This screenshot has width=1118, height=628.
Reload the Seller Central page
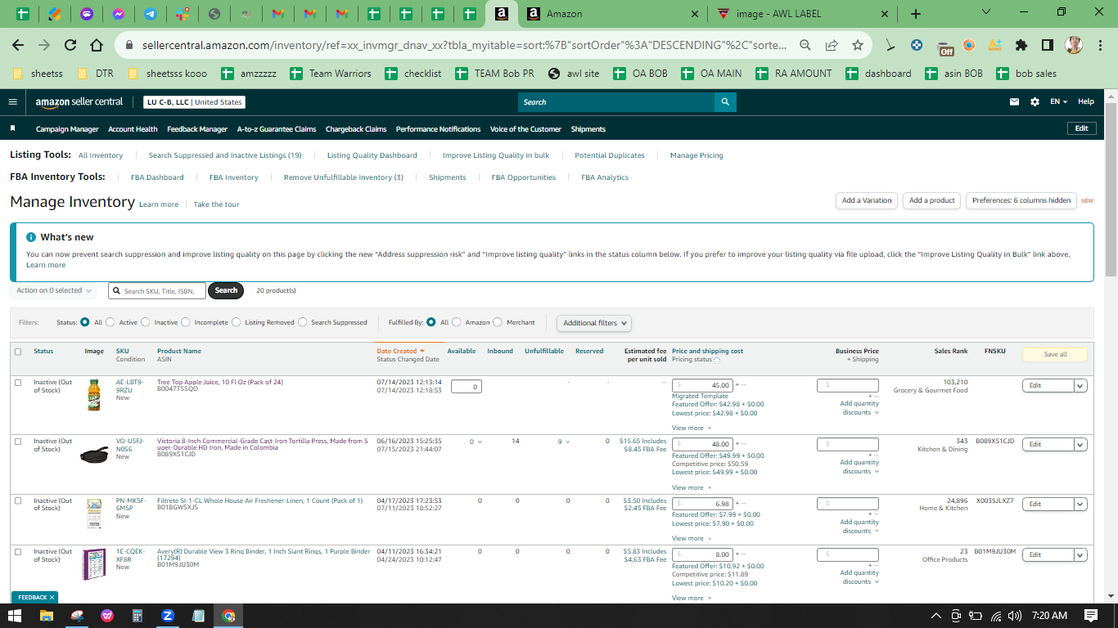click(70, 45)
